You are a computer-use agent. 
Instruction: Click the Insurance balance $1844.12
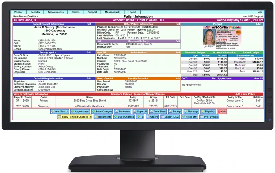[x=257, y=62]
